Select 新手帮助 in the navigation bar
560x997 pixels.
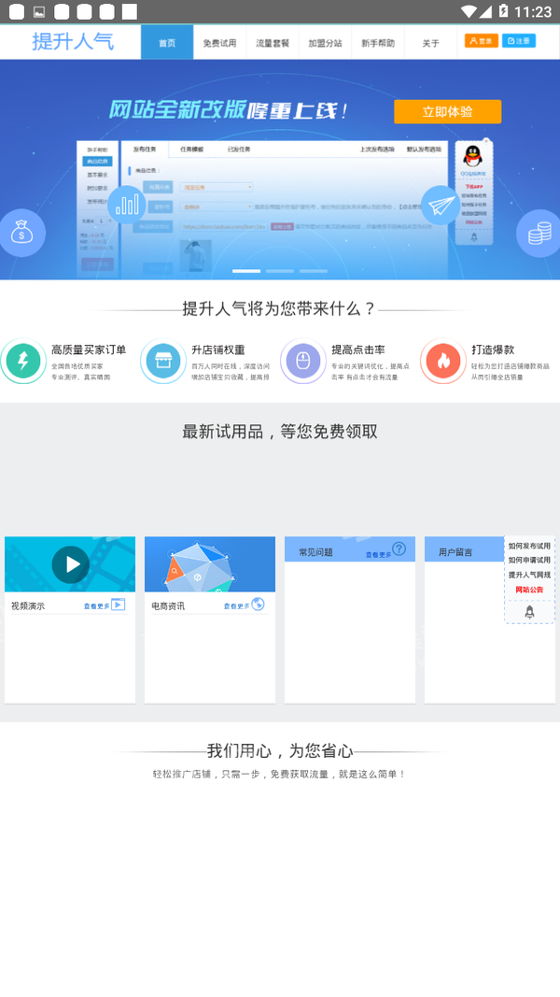378,43
